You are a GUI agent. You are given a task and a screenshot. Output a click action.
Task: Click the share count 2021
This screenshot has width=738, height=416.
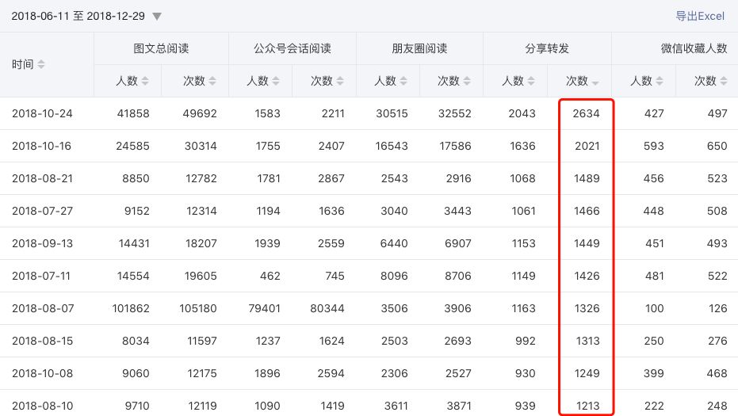tap(587, 146)
